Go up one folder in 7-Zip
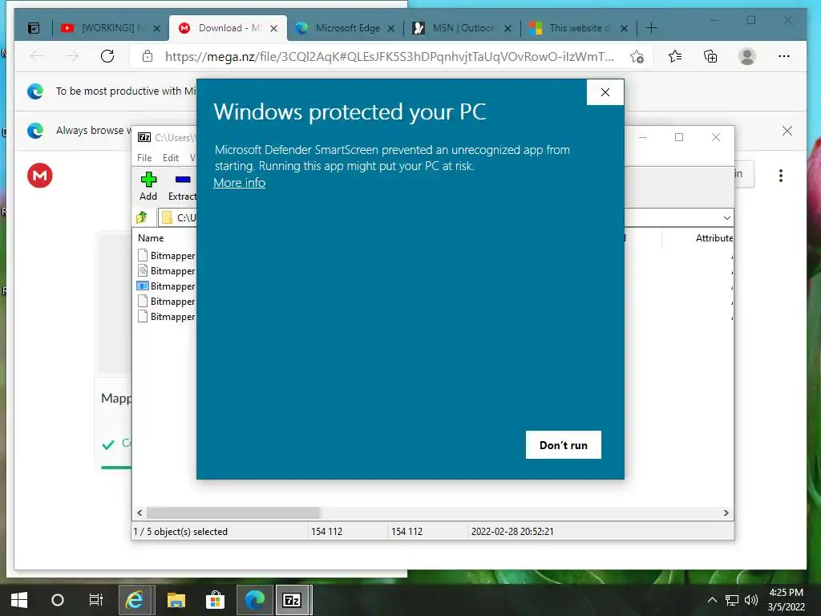Image resolution: width=821 pixels, height=616 pixels. [142, 217]
